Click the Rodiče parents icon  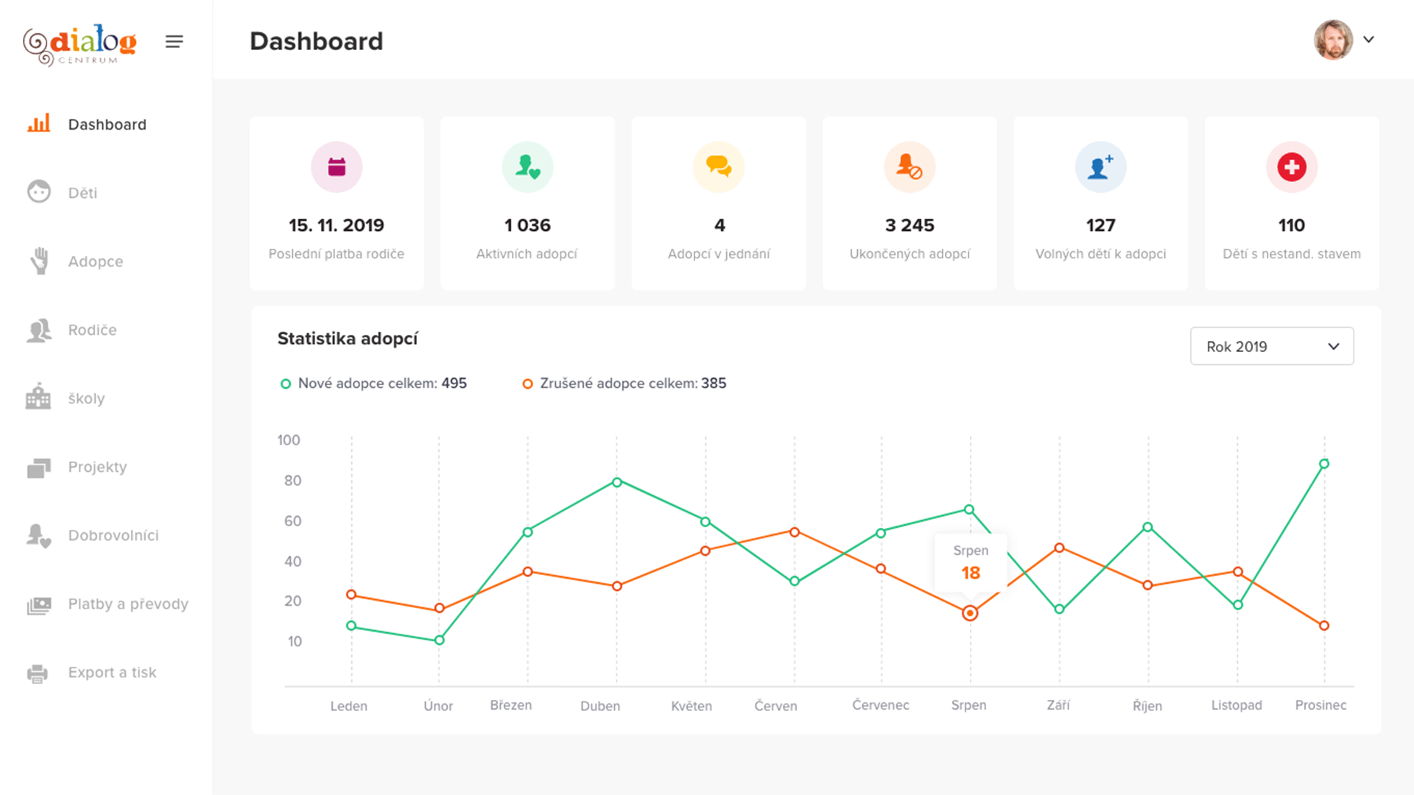(x=39, y=330)
